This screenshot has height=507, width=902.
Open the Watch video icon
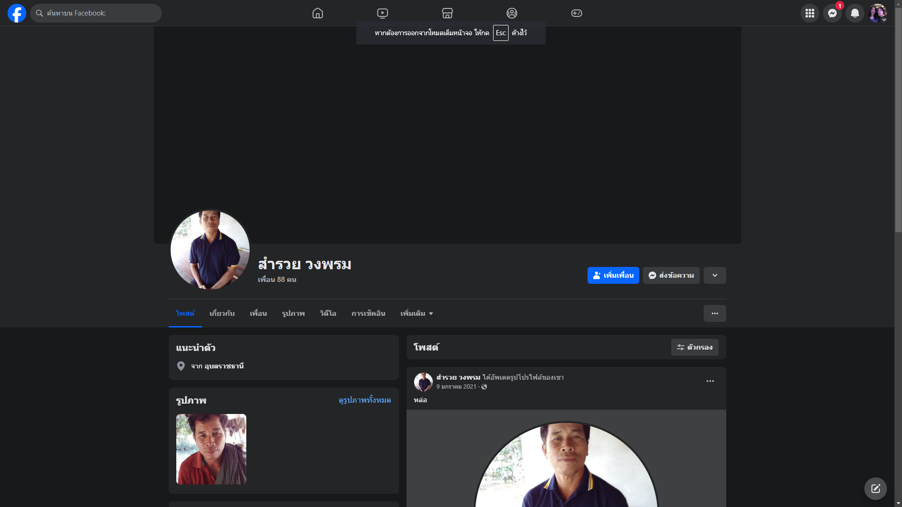(383, 13)
